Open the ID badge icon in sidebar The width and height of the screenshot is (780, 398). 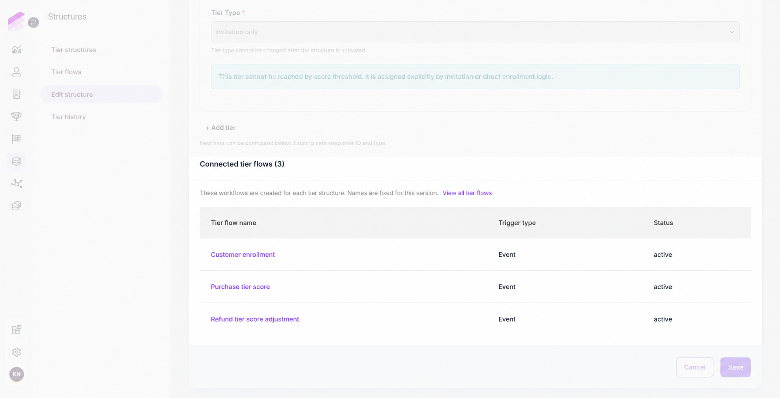(16, 94)
